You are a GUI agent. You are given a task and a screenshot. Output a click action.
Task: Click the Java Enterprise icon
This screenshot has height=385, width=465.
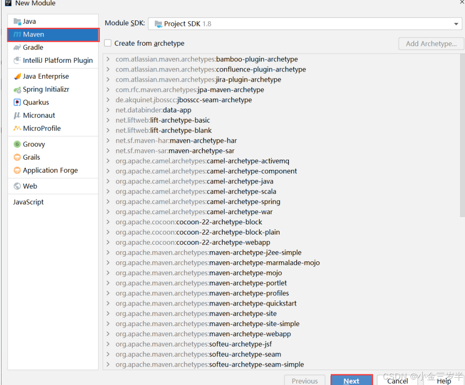(x=17, y=76)
